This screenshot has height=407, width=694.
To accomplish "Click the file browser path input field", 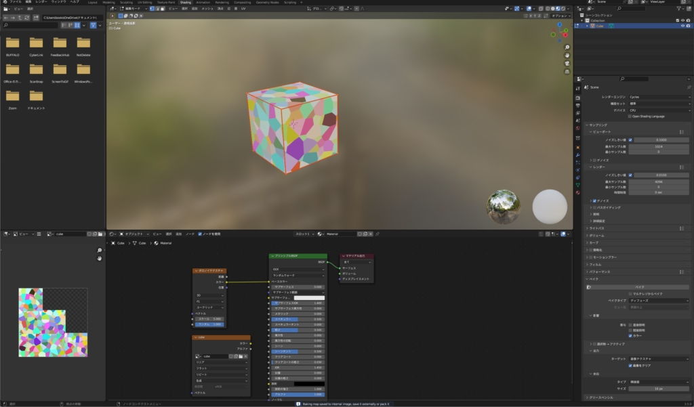I will tap(73, 18).
